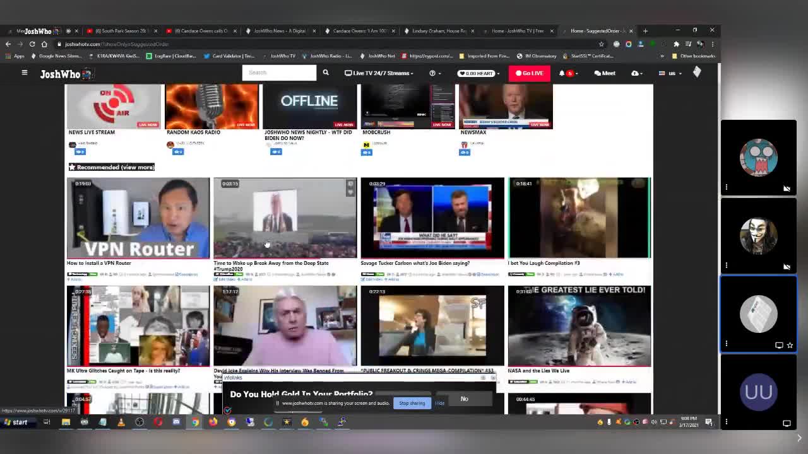
Task: Open the JoshWho Radio bookmark
Action: (x=327, y=56)
